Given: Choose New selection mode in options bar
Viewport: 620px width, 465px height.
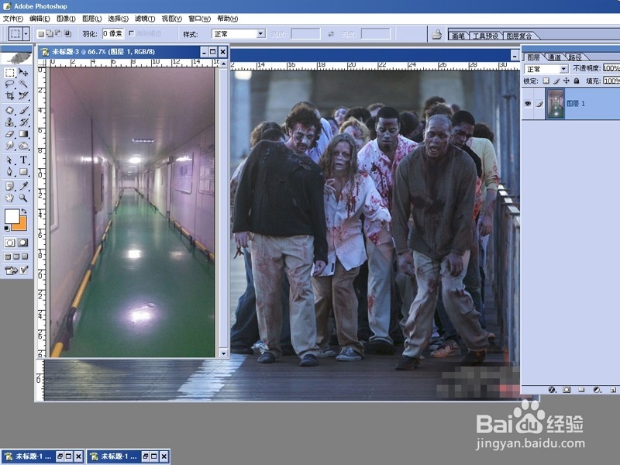Looking at the screenshot, I should coord(40,34).
